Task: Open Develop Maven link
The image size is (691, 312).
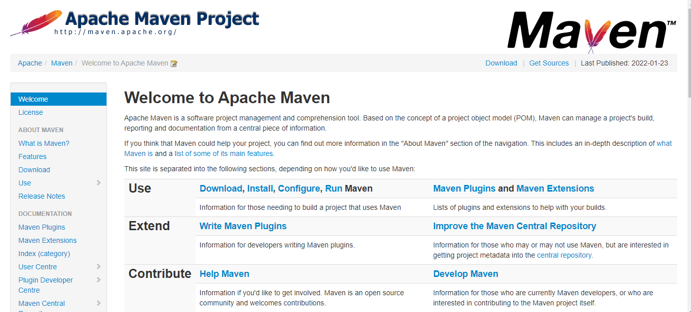Action: pos(466,274)
